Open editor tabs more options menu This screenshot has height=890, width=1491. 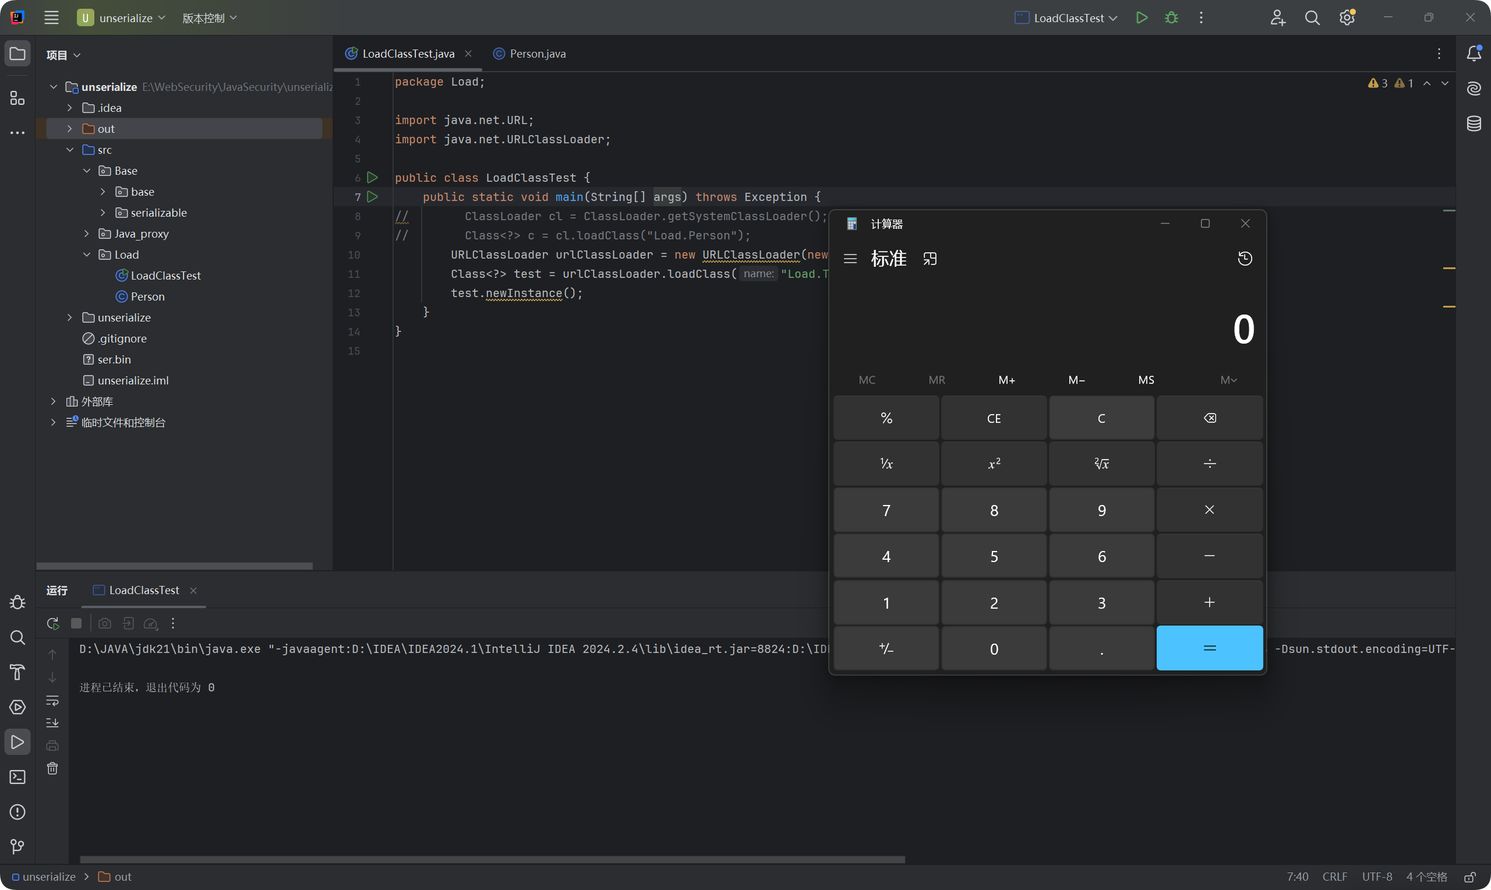(1438, 54)
